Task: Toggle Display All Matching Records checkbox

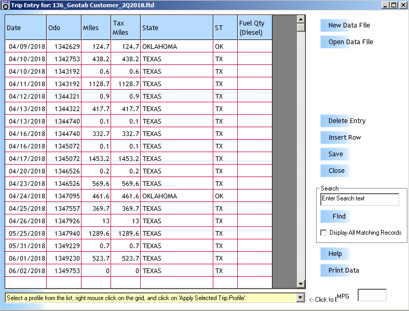Action: point(323,233)
